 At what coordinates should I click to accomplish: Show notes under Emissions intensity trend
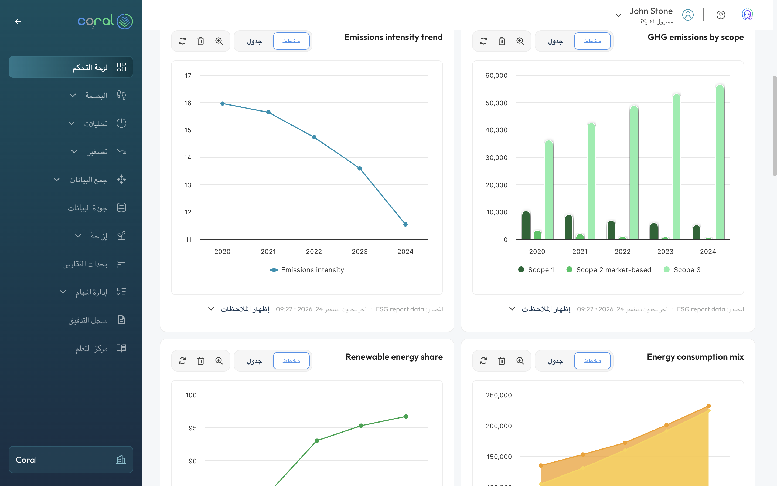point(238,309)
